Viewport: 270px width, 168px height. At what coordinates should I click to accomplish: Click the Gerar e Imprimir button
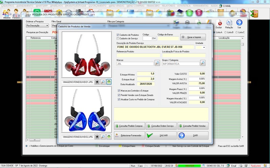(x=193, y=37)
